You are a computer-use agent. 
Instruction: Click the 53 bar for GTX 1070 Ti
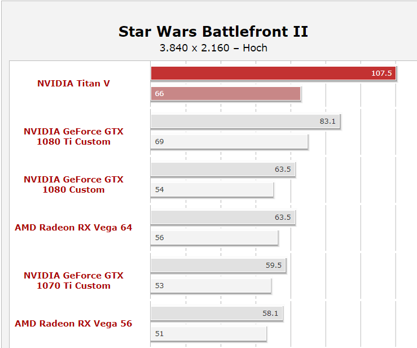point(211,286)
